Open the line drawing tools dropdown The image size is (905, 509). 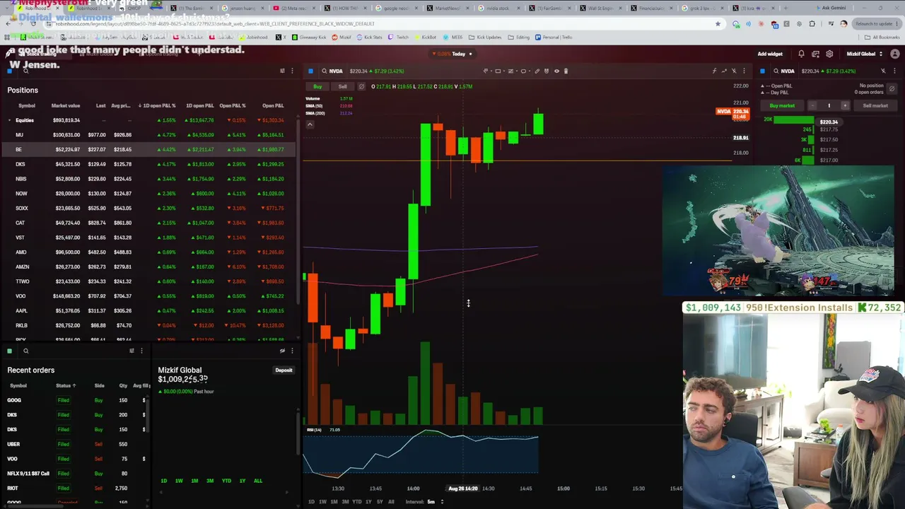(x=487, y=71)
